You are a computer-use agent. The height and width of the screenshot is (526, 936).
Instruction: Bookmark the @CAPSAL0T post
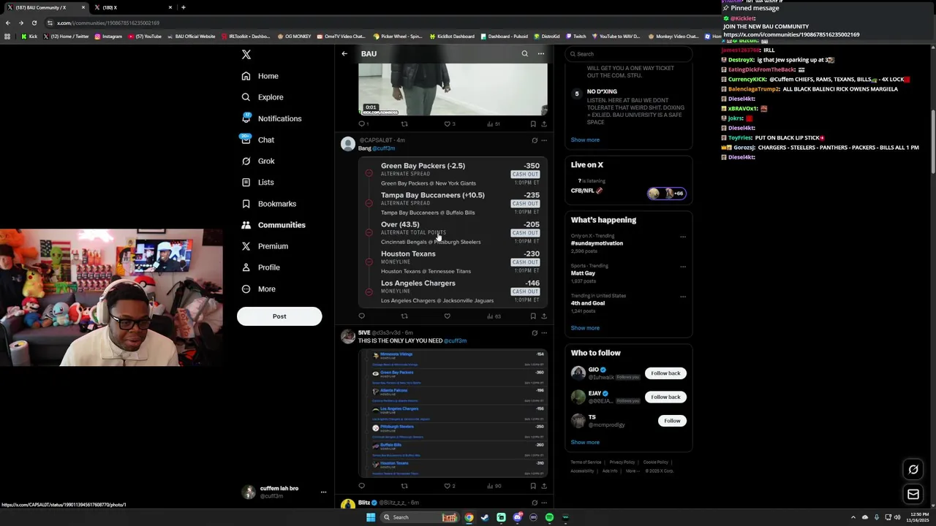(533, 316)
